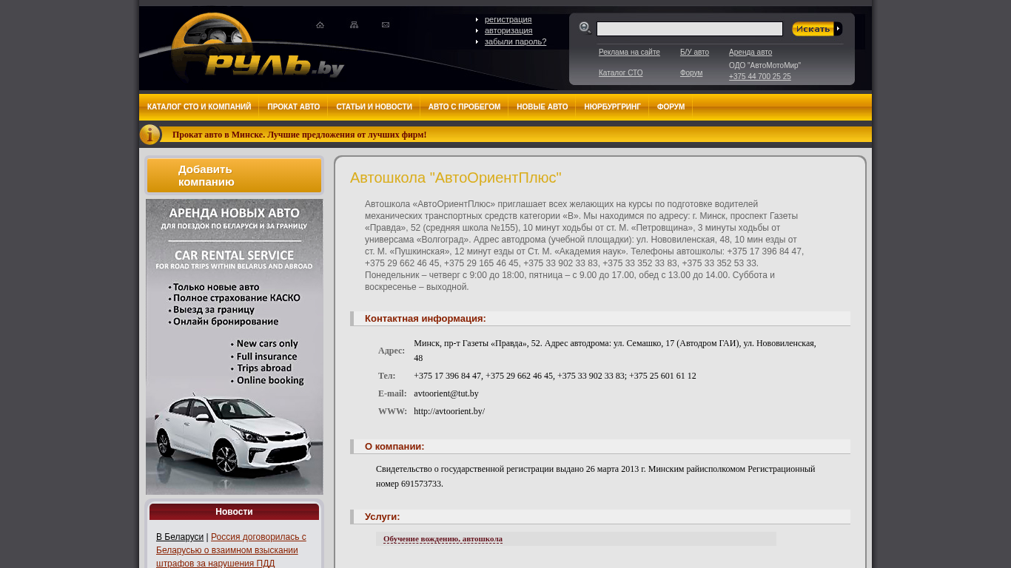
Task: Click the avtoorient@tut.by email text
Action: tap(446, 393)
